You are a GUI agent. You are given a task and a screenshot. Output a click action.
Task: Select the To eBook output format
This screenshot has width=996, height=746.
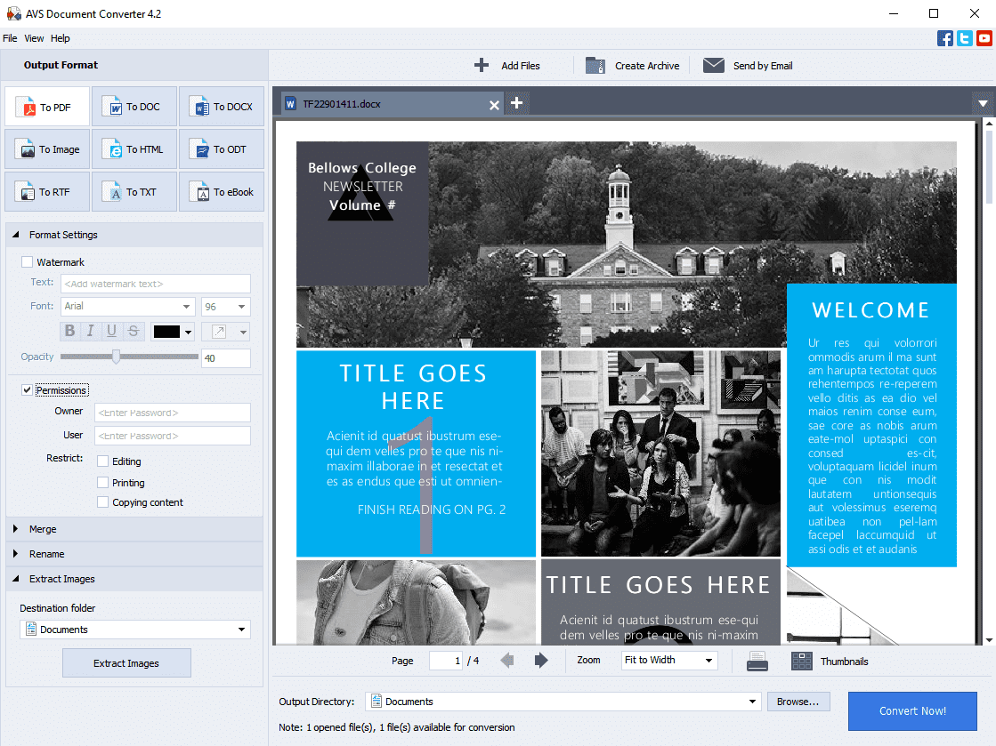click(222, 191)
